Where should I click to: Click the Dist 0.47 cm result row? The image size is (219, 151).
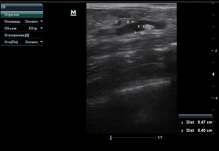coord(196,122)
